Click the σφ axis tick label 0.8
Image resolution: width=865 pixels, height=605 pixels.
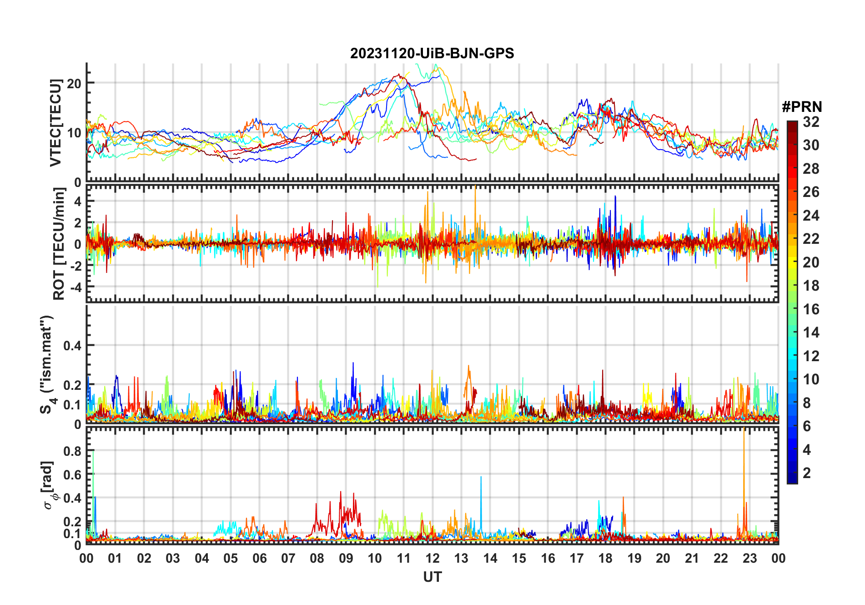(x=72, y=451)
